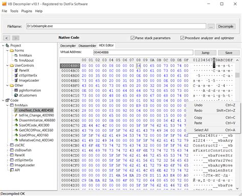Click the Jump button
Image resolution: width=242 pixels, height=196 pixels.
pos(205,53)
